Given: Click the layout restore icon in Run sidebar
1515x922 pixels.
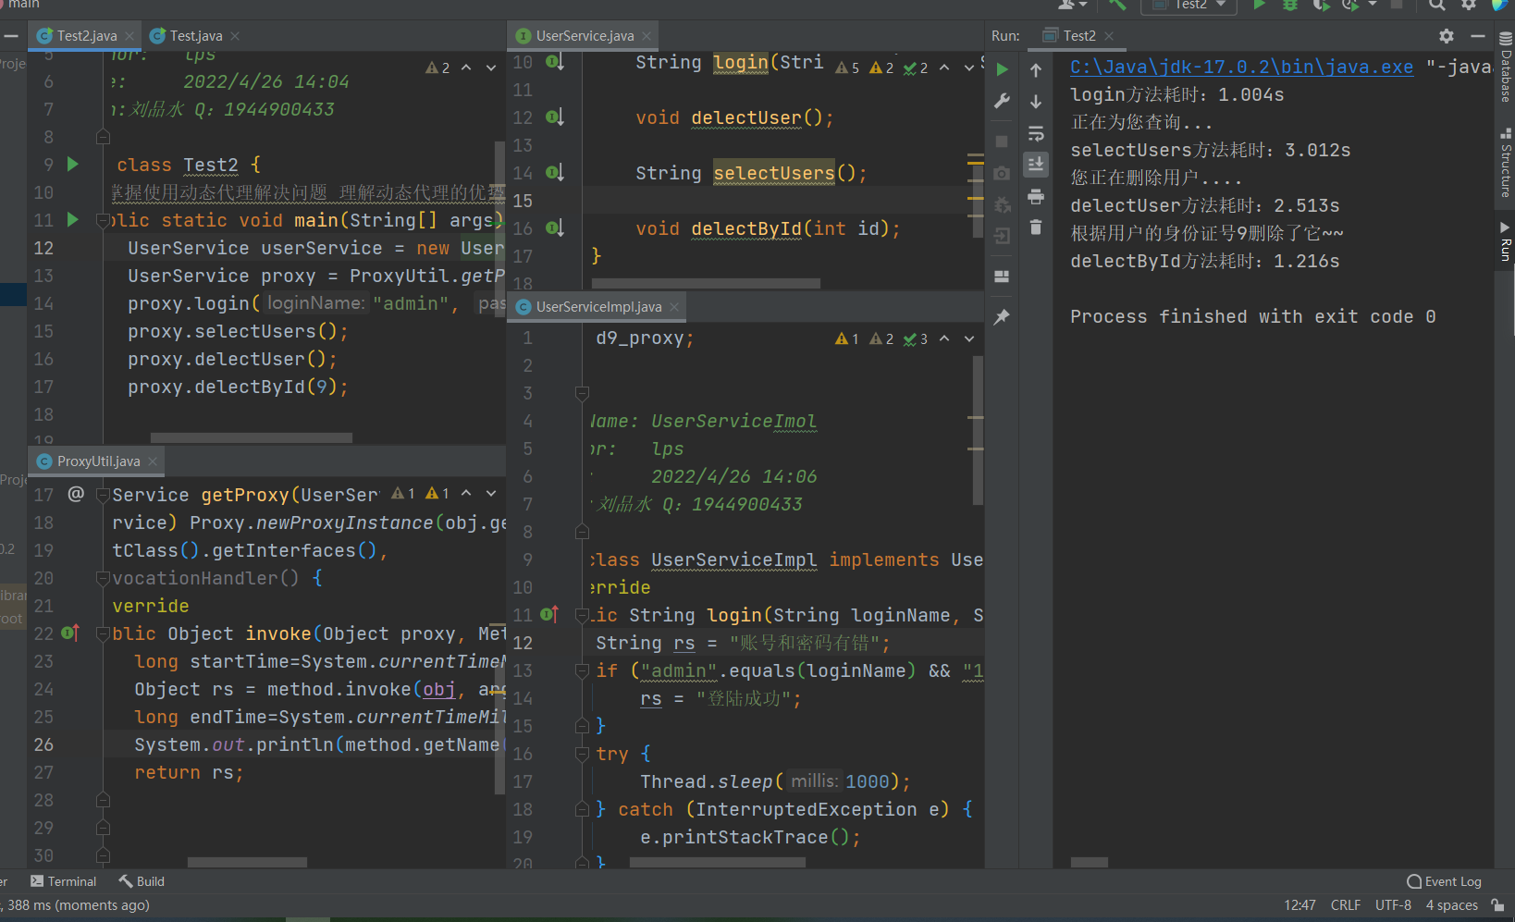Looking at the screenshot, I should coord(1002,277).
